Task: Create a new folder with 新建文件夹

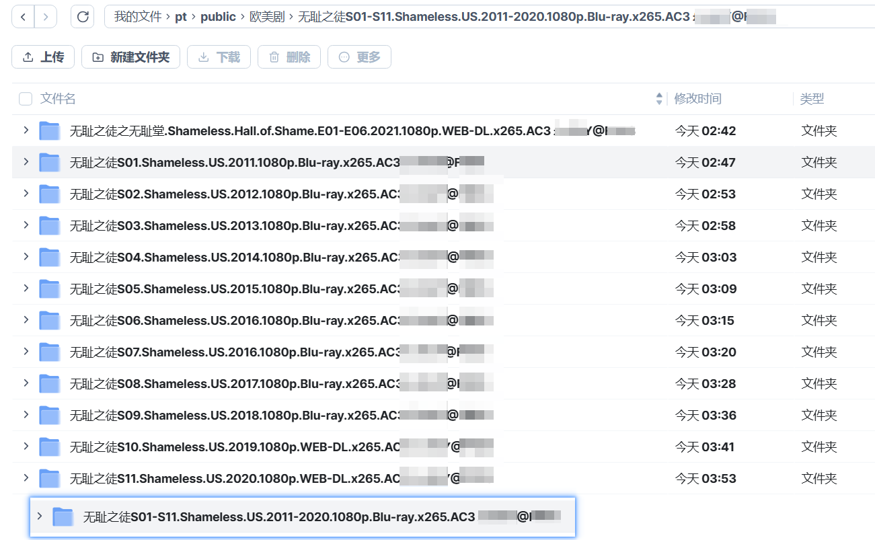Action: pyautogui.click(x=131, y=57)
